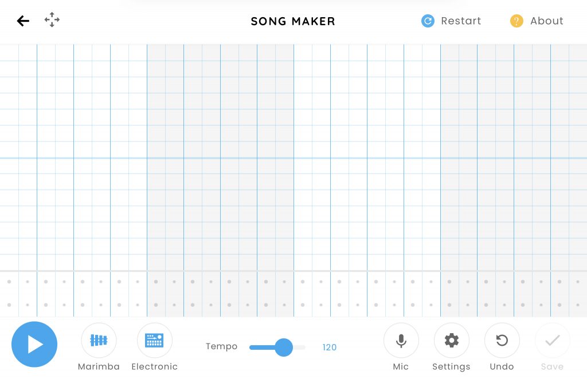The image size is (587, 379).
Task: Click the SONG MAKER title
Action: pyautogui.click(x=293, y=22)
